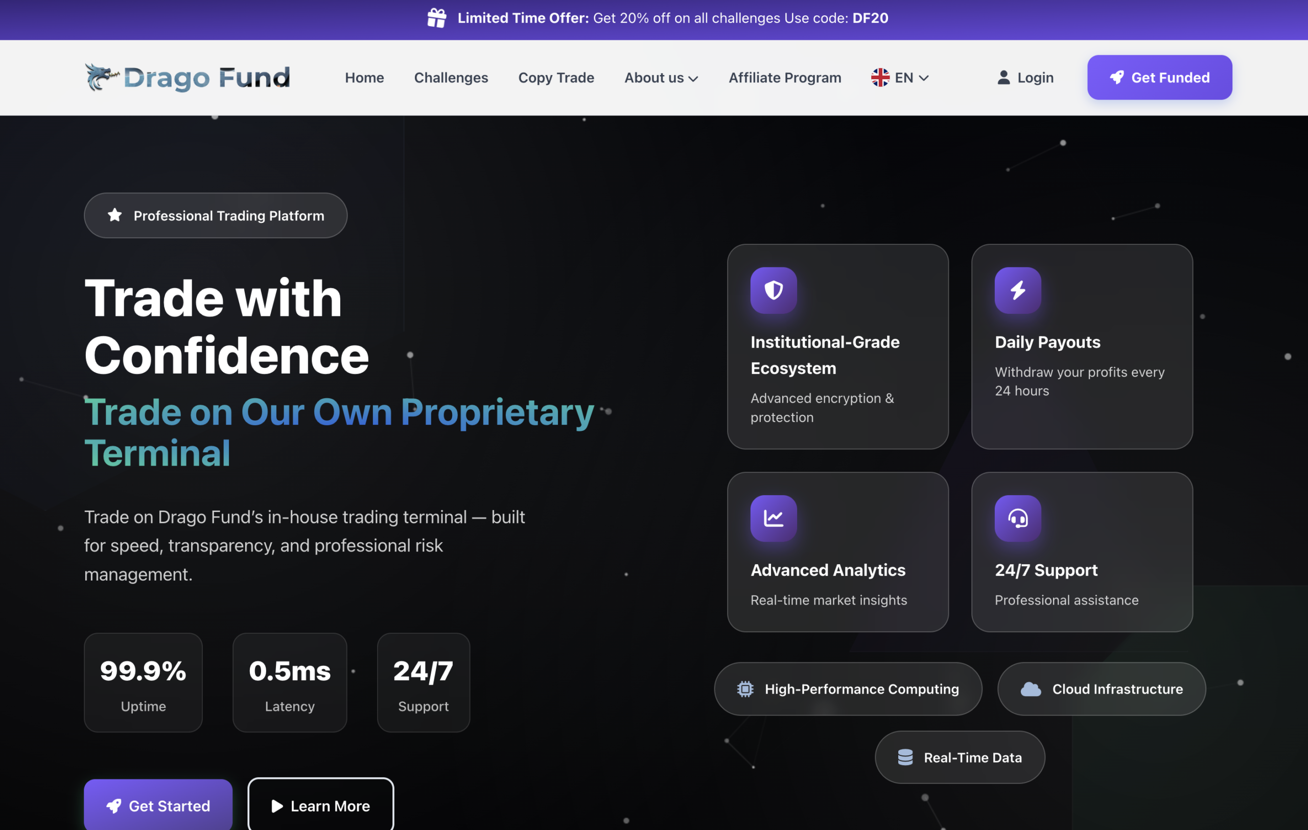Go to the Home page
Screen dimensions: 1308x830
point(364,78)
